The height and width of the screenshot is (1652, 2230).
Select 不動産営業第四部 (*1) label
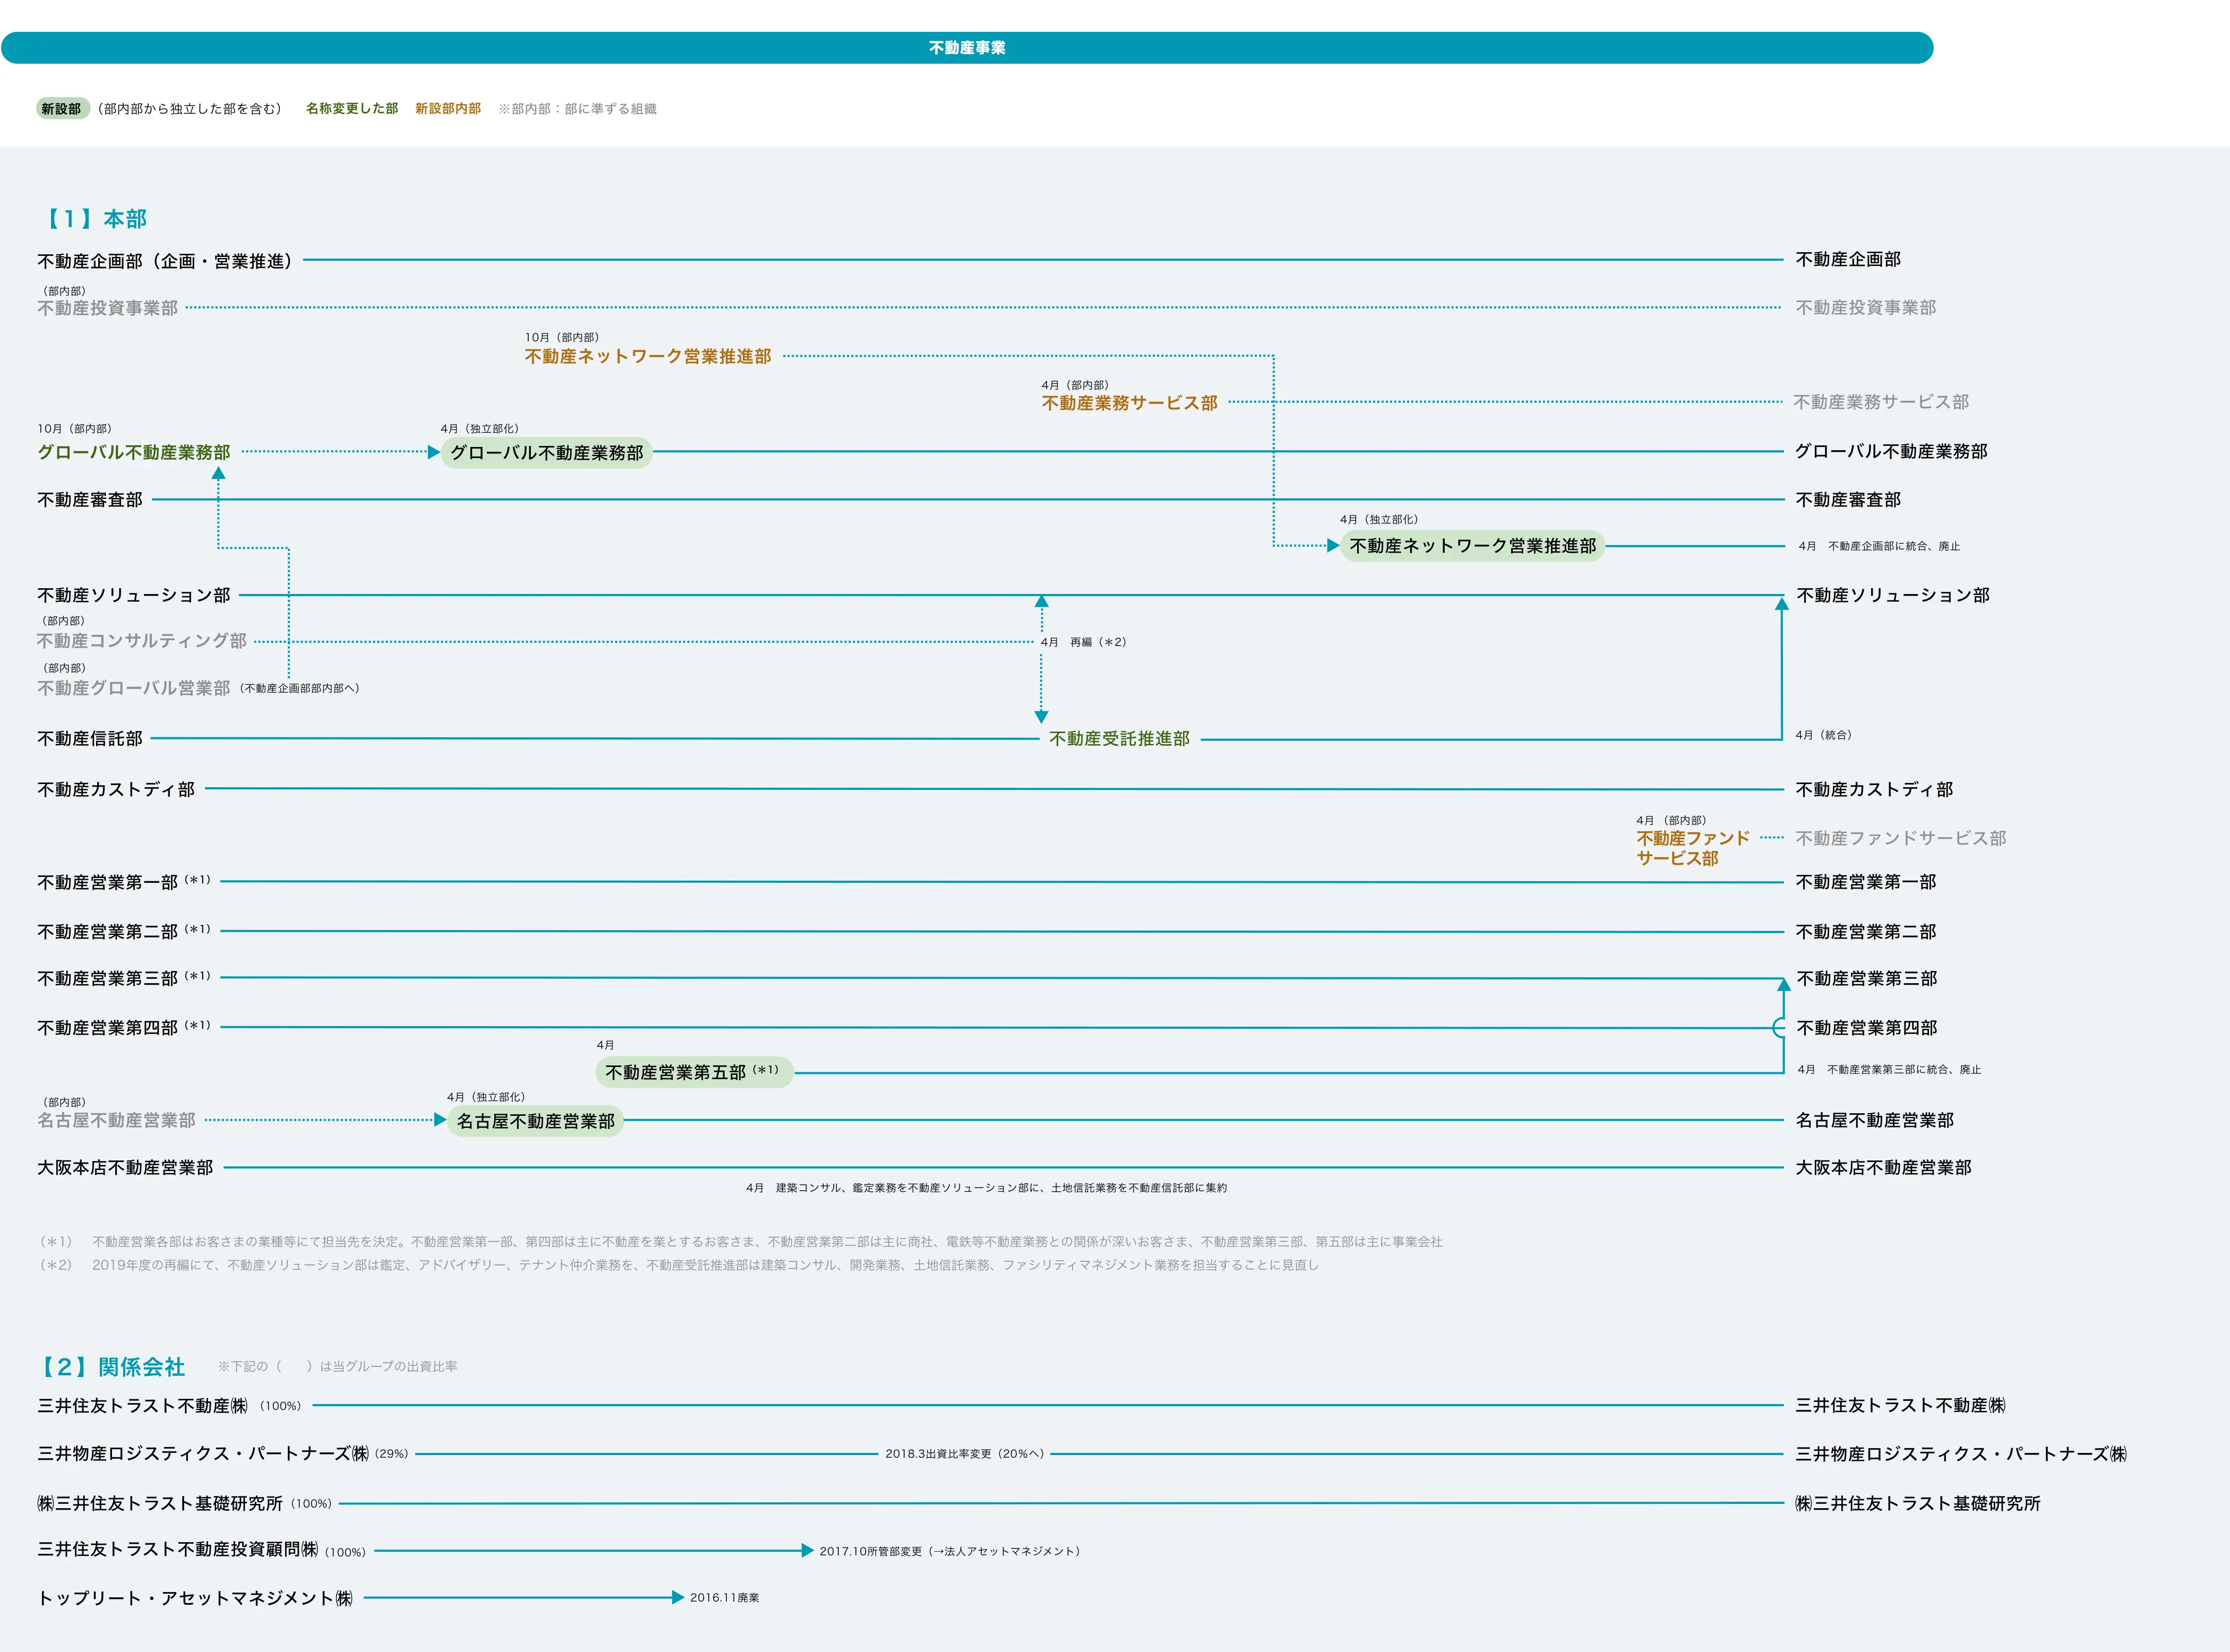point(124,1027)
